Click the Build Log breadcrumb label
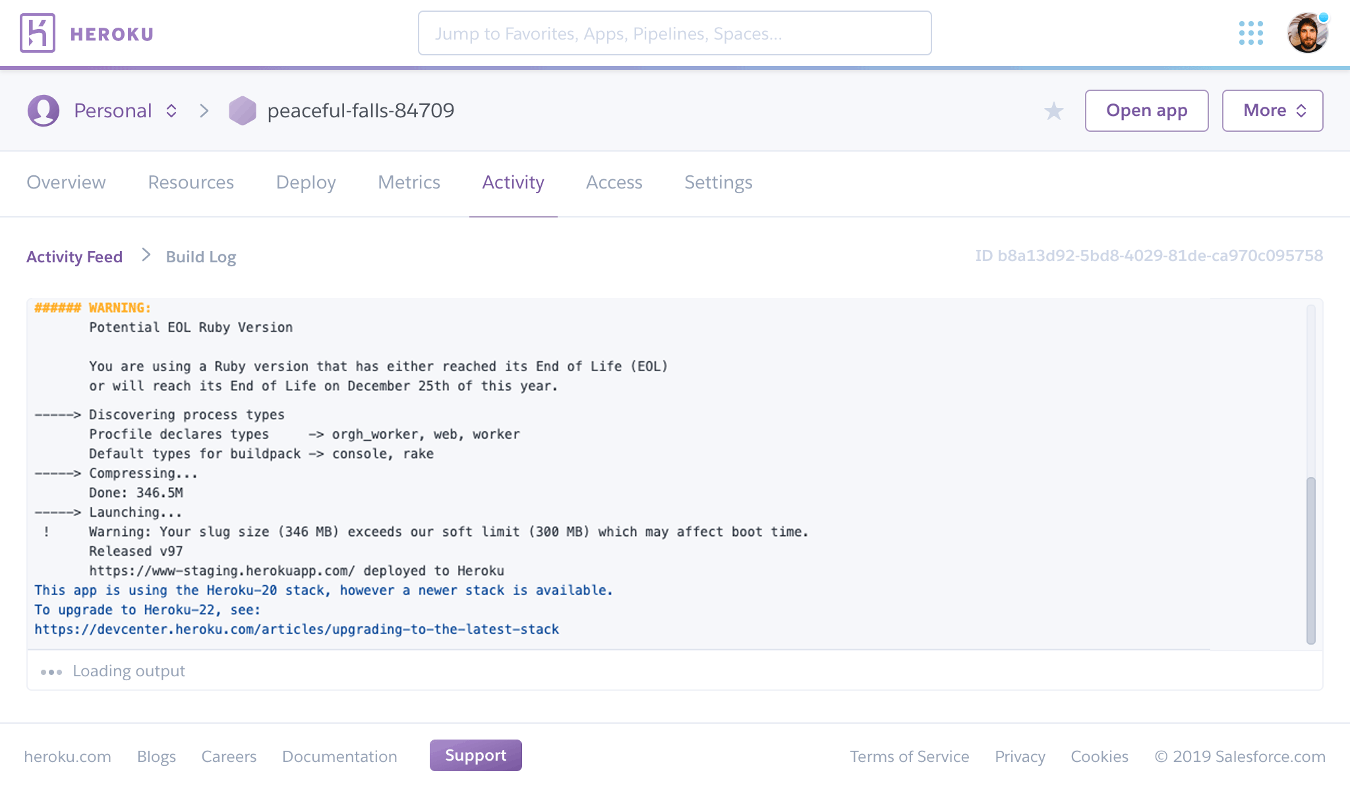The height and width of the screenshot is (787, 1350). 201,257
